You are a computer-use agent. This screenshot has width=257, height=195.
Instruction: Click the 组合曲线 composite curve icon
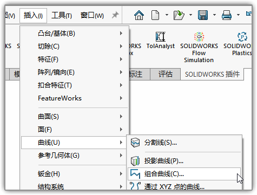click(135, 174)
